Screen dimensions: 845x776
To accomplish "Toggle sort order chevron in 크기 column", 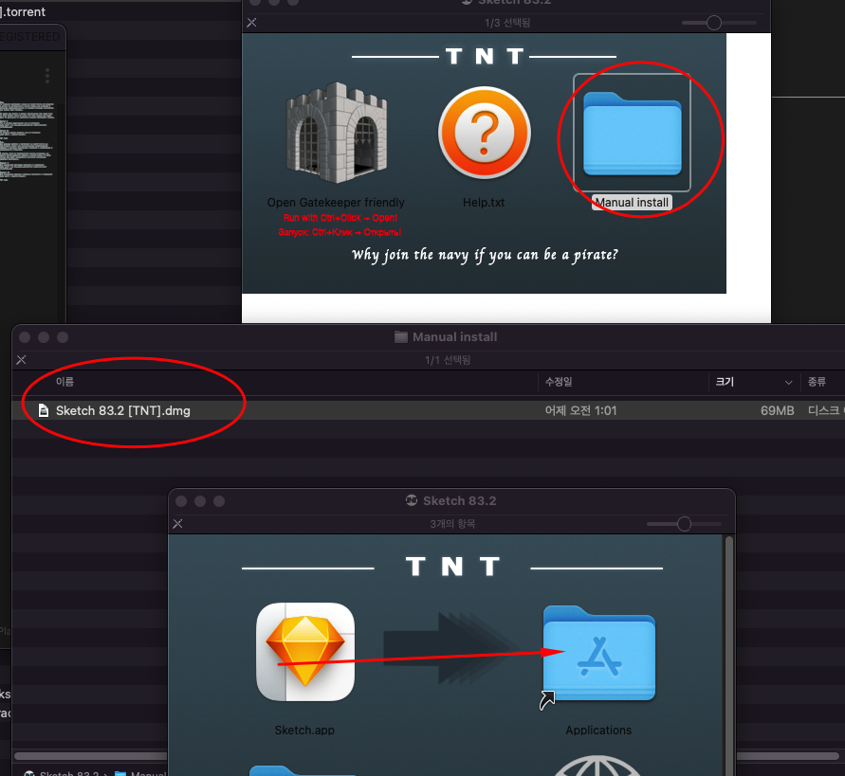I will 788,383.
